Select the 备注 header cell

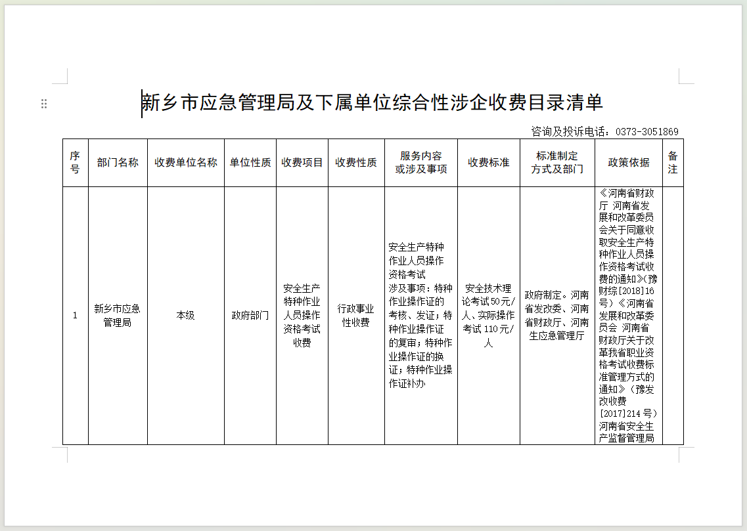(x=673, y=162)
